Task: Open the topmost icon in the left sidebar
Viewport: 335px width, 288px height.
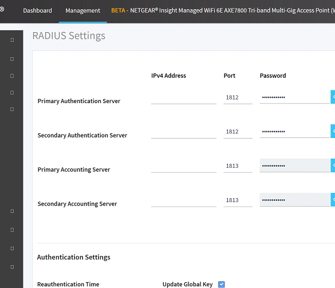Action: point(12,40)
